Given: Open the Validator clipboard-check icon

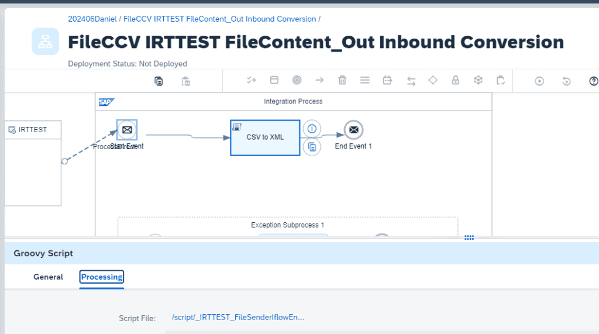Looking at the screenshot, I should pos(501,80).
